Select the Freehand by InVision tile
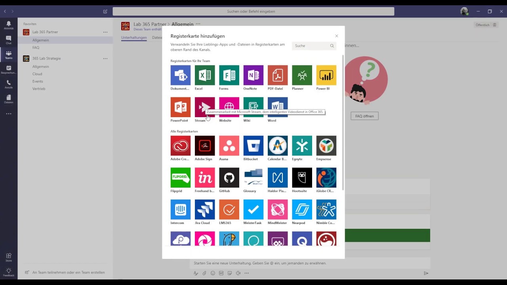The width and height of the screenshot is (507, 285). click(x=205, y=178)
